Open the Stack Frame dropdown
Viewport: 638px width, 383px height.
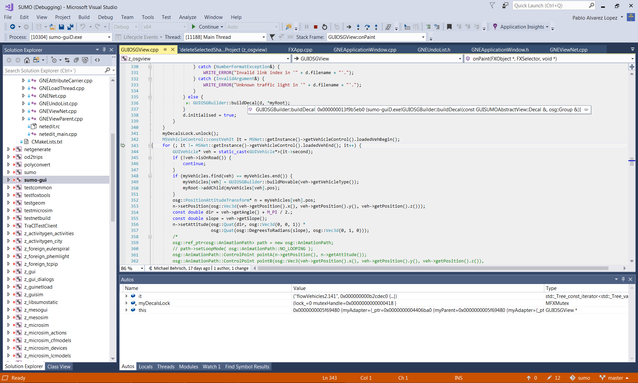coord(423,37)
